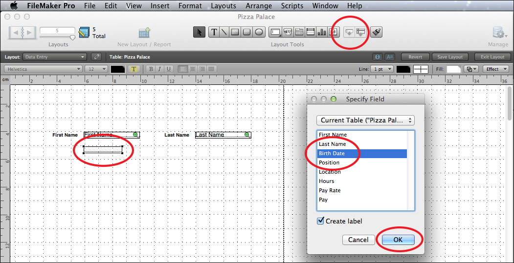The image size is (514, 263).
Task: Select the Web Viewer tool
Action: click(334, 32)
